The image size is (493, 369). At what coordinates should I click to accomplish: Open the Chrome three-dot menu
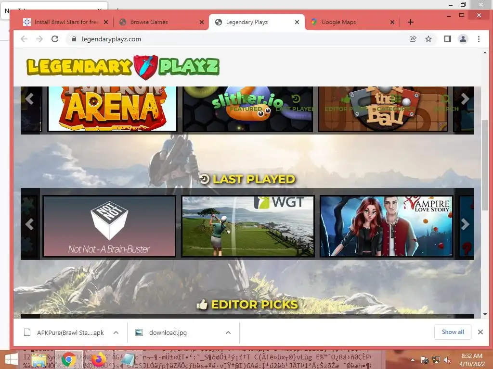click(479, 39)
